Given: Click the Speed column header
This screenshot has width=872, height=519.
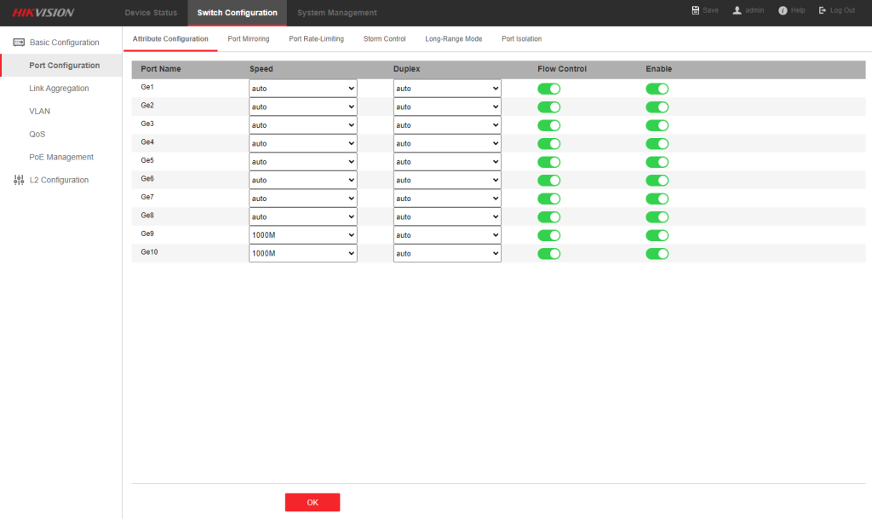Looking at the screenshot, I should [261, 69].
